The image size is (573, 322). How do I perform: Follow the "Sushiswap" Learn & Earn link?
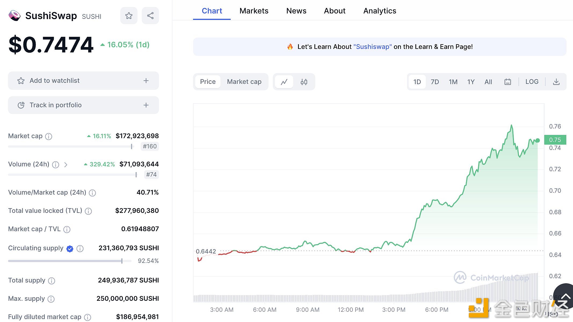[x=373, y=47]
